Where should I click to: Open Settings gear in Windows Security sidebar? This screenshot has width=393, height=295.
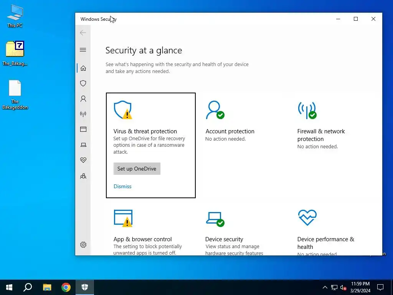83,245
